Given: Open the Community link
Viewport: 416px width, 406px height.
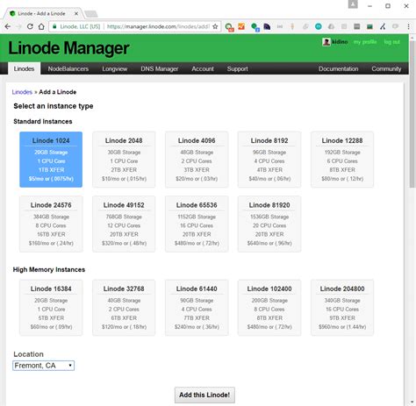Looking at the screenshot, I should (386, 68).
